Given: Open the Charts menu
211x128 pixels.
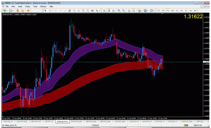Looking at the screenshot, I should click(x=27, y=6).
